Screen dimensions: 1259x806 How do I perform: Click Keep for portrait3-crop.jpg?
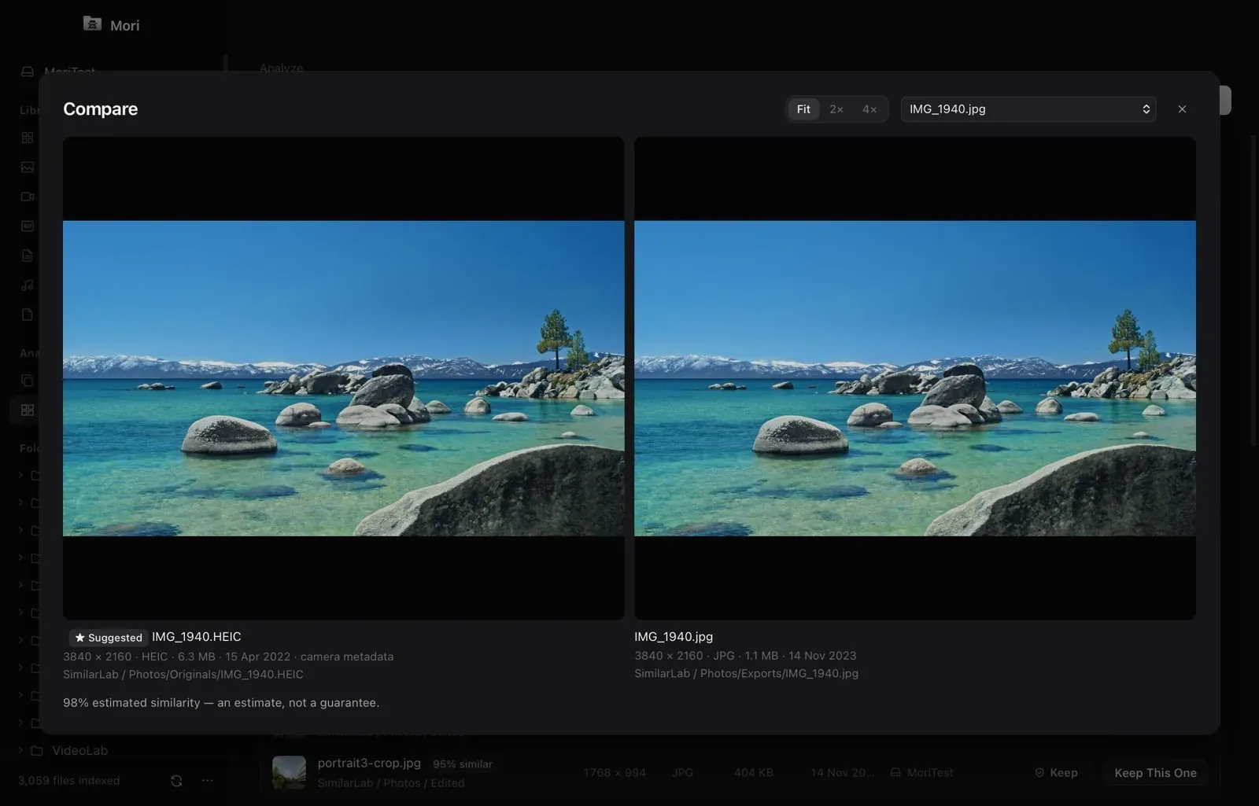coord(1056,773)
